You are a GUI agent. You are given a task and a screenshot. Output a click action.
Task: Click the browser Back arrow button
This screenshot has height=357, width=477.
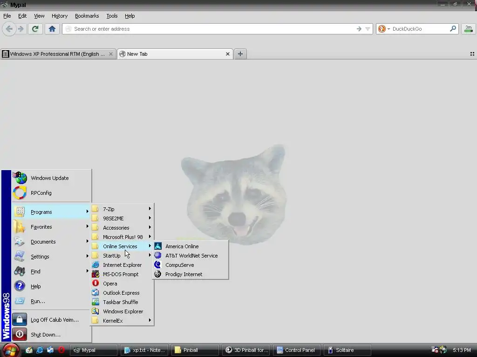(x=9, y=29)
